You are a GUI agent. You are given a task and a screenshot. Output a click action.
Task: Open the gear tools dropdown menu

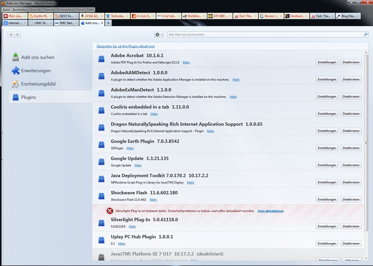pos(159,35)
